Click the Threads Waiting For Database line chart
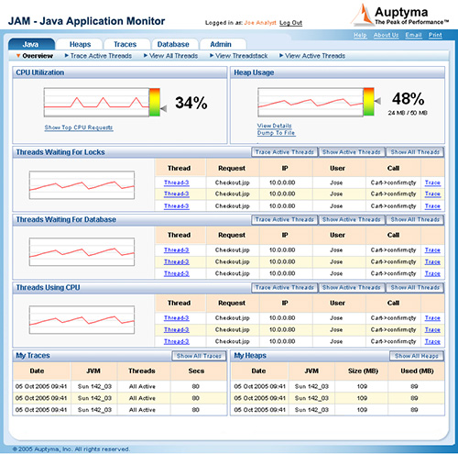The width and height of the screenshot is (458, 454). tap(82, 252)
